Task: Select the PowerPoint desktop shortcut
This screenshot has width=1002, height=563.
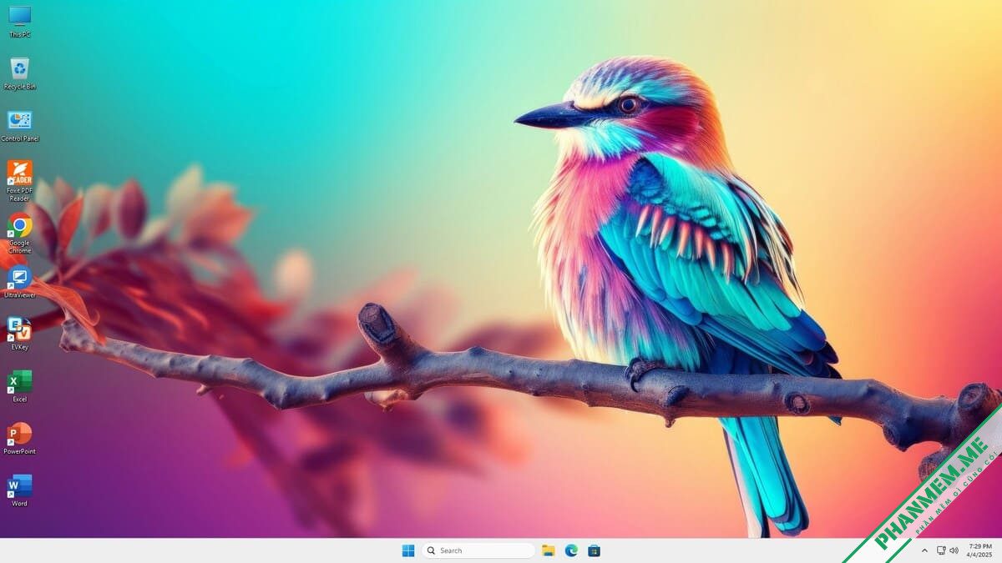Action: click(19, 438)
